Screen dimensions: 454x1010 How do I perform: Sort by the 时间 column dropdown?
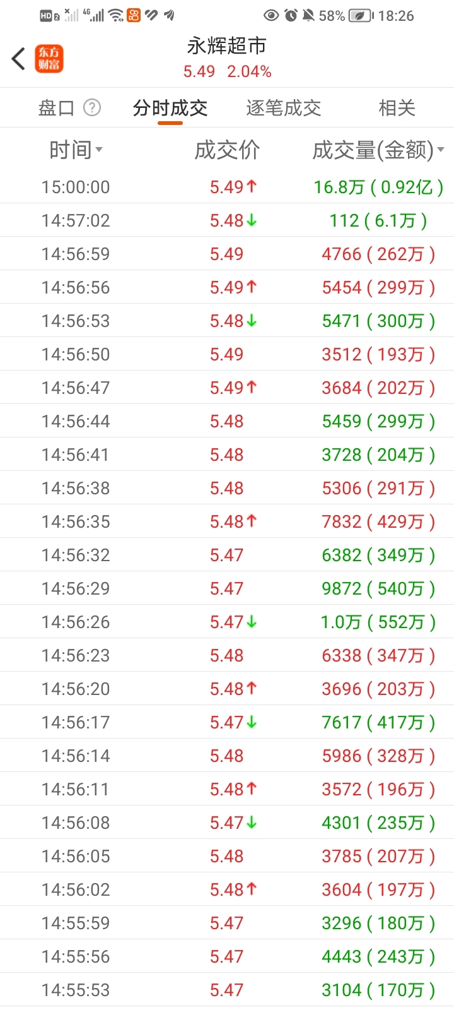pyautogui.click(x=76, y=150)
